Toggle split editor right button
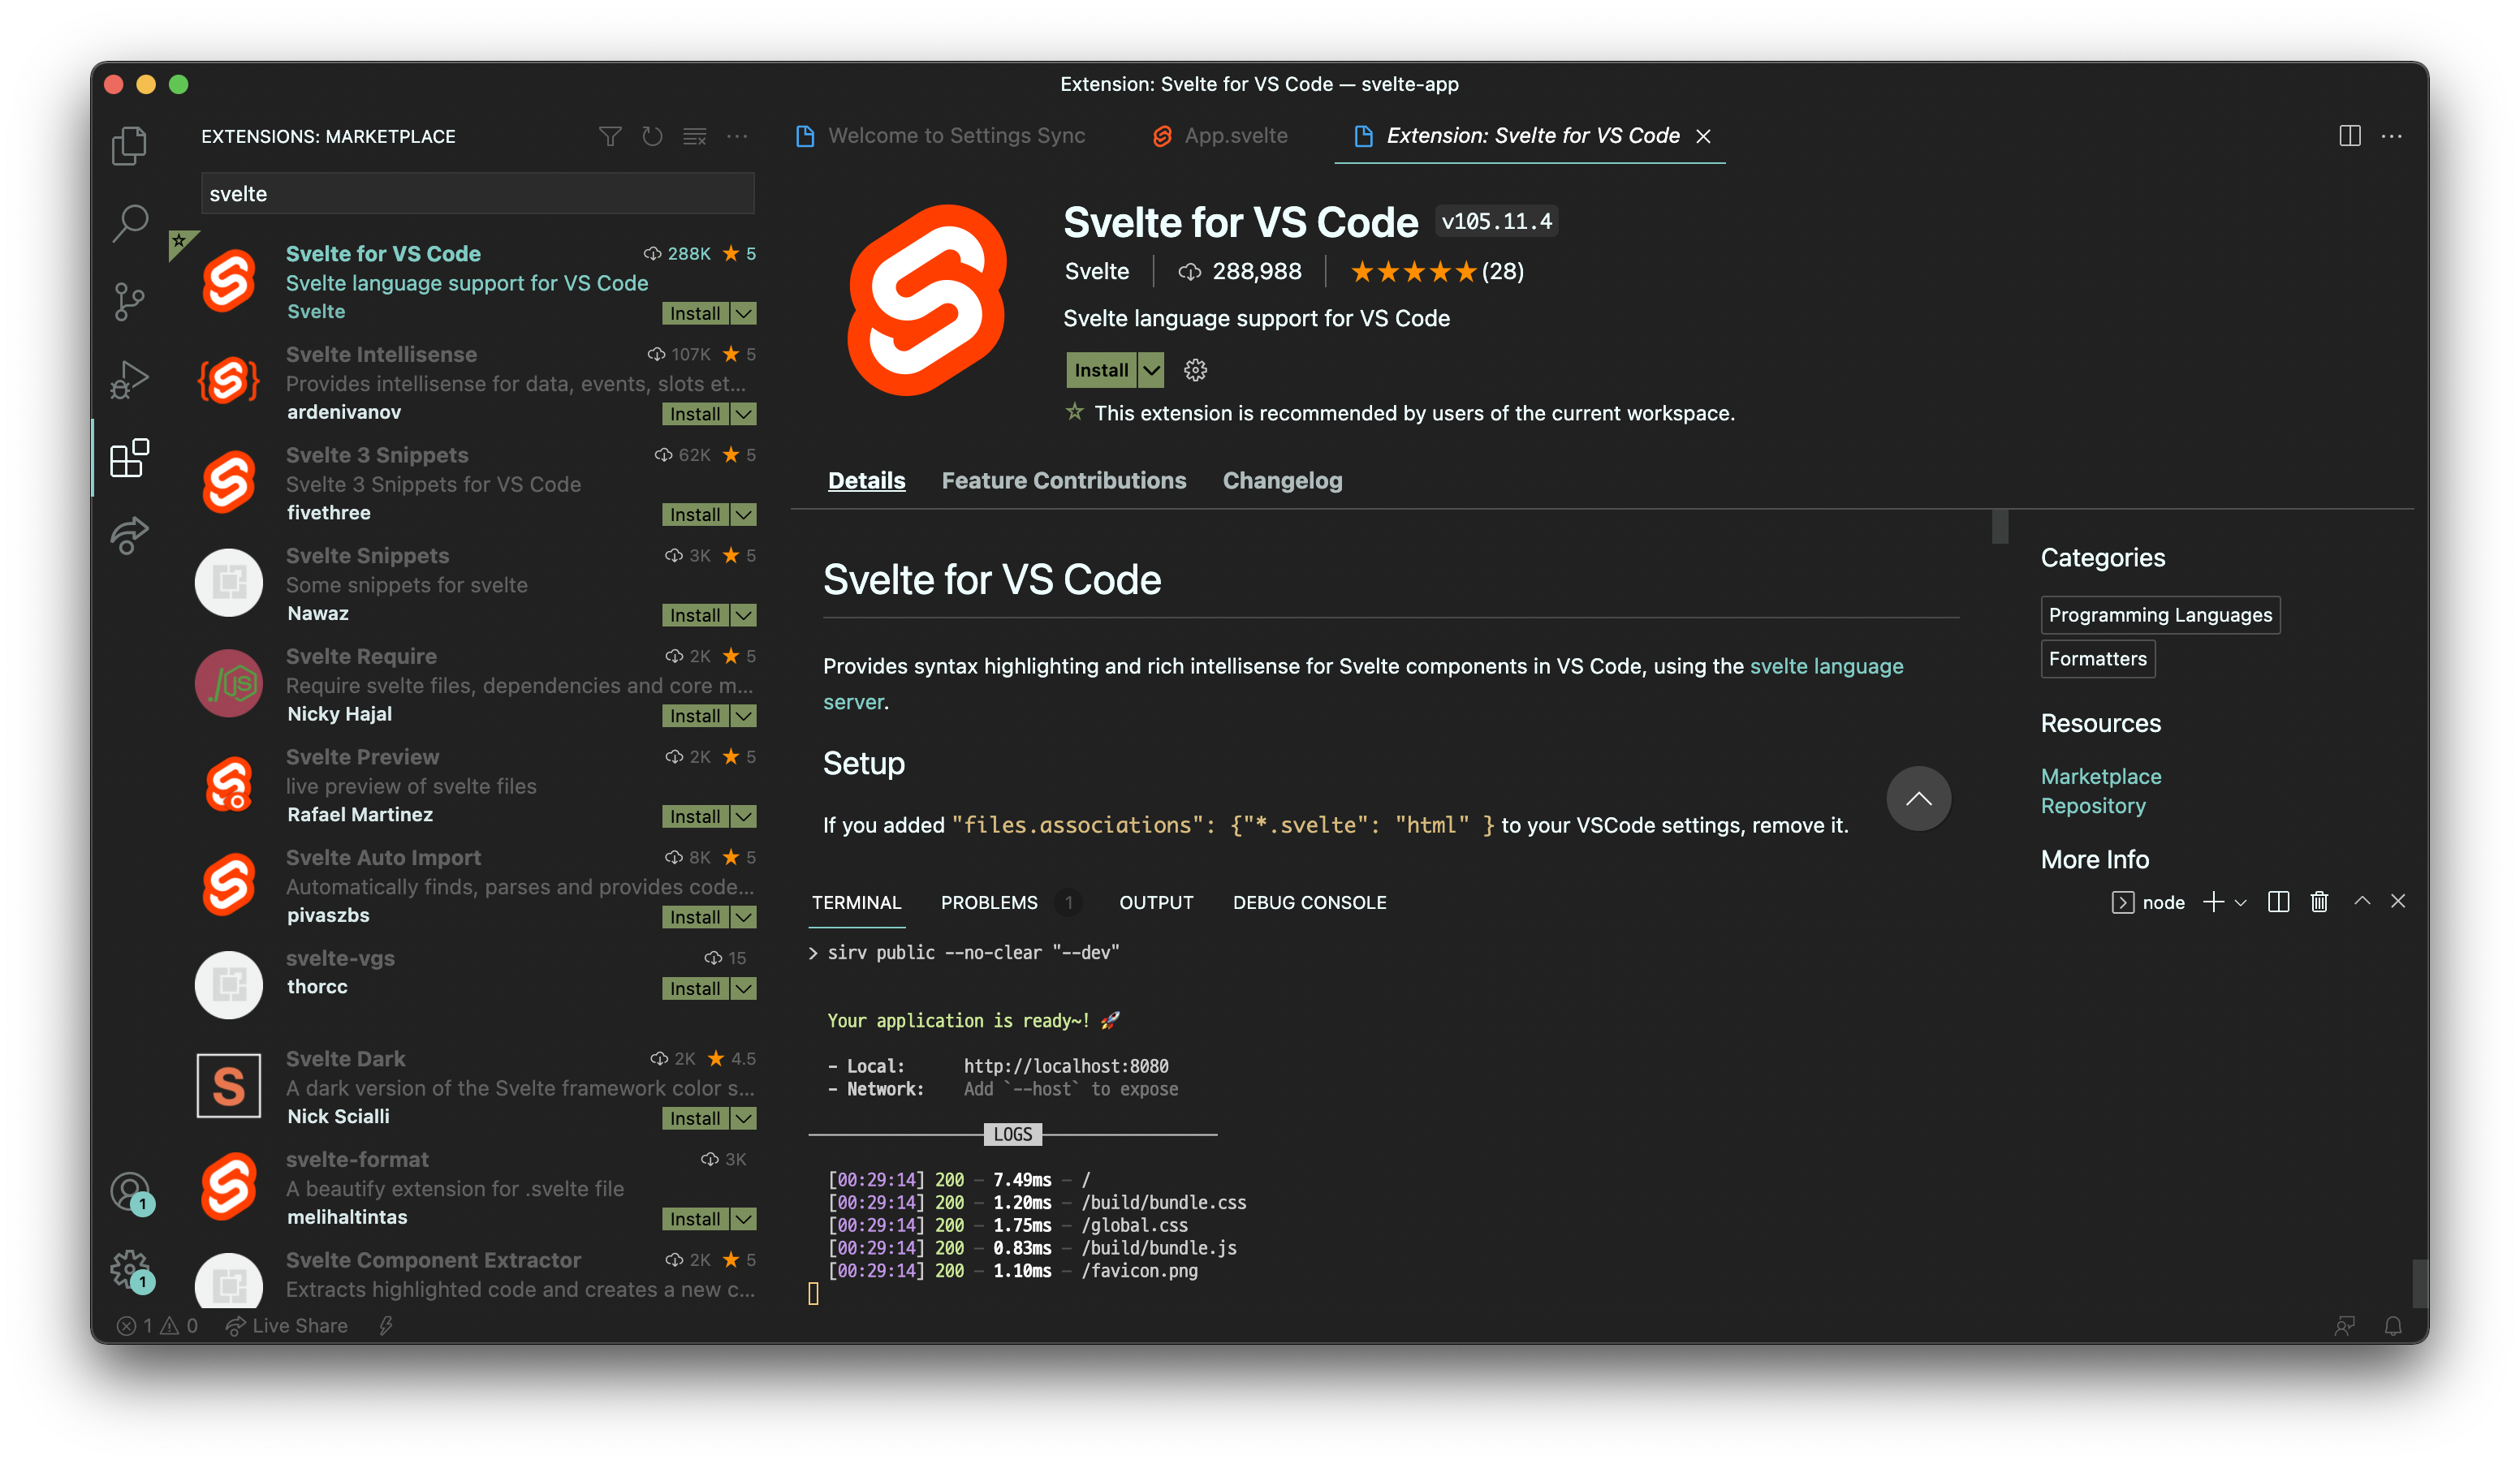The image size is (2520, 1464). (x=2349, y=136)
